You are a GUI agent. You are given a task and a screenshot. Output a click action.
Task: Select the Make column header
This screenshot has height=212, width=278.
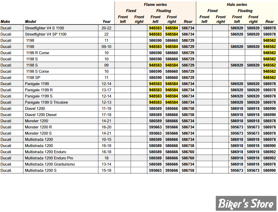pos(5,22)
